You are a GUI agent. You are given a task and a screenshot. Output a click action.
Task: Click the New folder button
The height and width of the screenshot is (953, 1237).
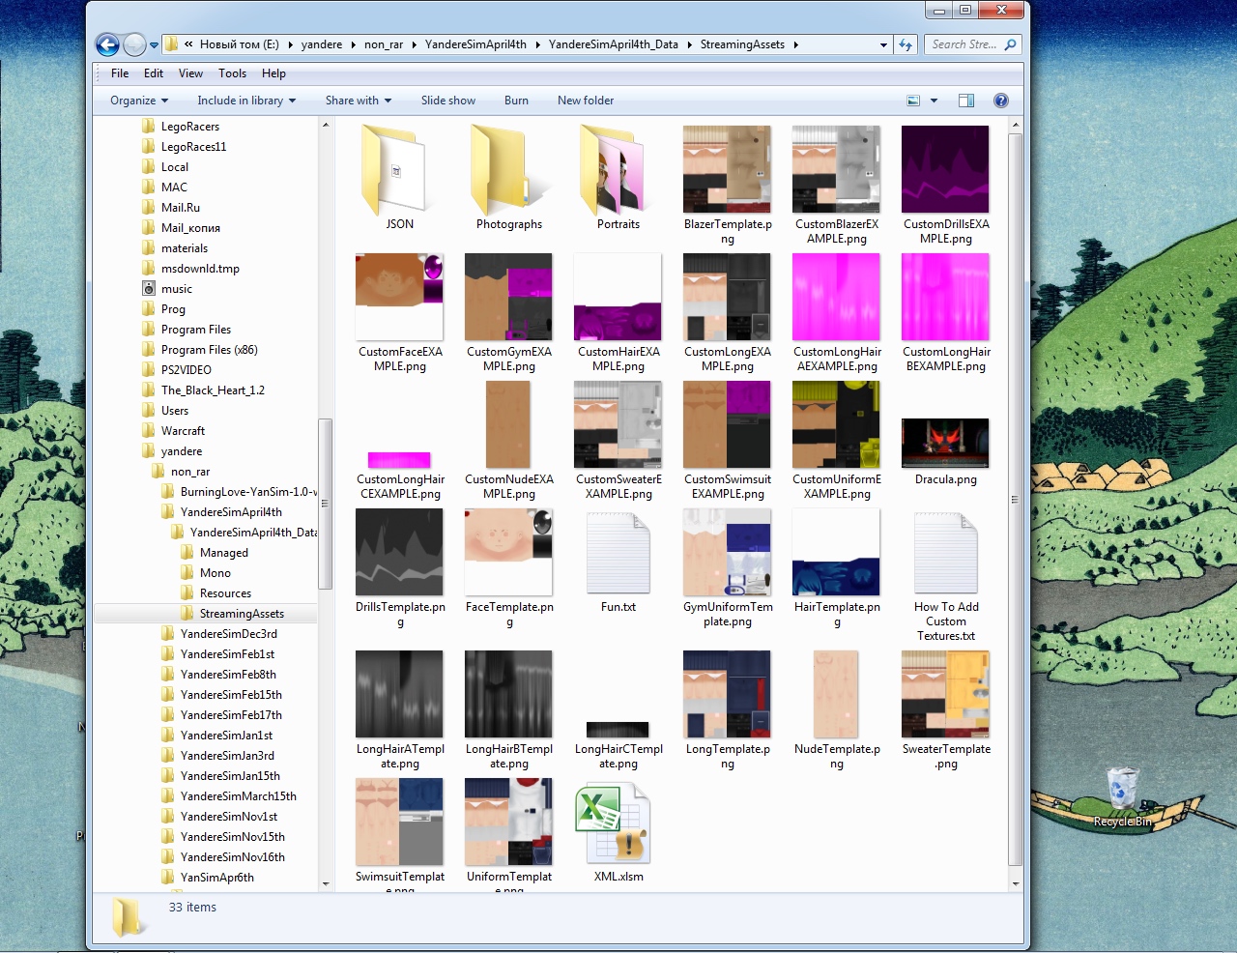tap(585, 101)
